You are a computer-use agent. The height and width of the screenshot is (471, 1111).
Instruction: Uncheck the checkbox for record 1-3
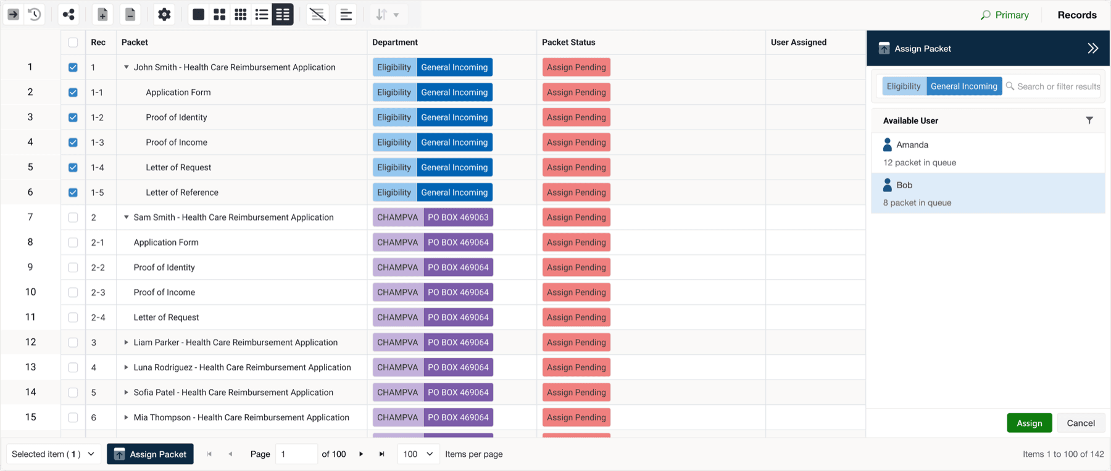click(73, 142)
